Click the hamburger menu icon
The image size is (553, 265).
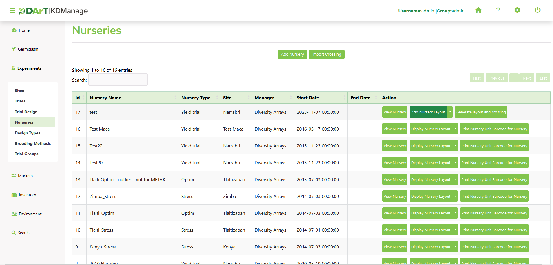[12, 11]
